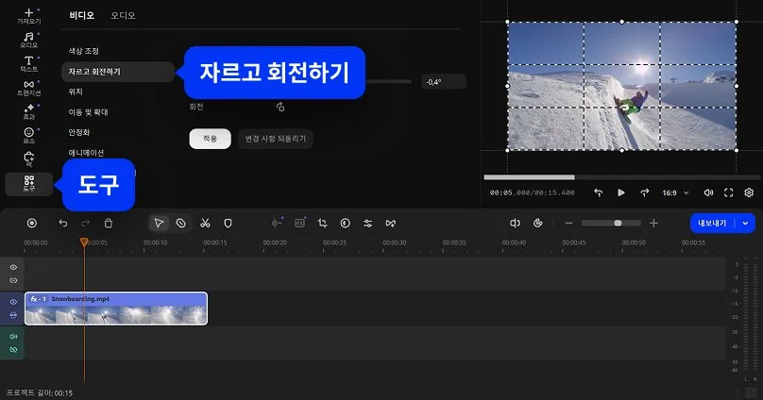Open the 텍스트 titles panel

click(x=28, y=64)
